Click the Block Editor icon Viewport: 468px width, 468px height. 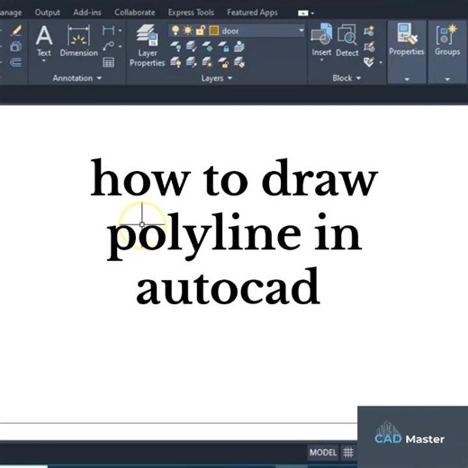(369, 47)
